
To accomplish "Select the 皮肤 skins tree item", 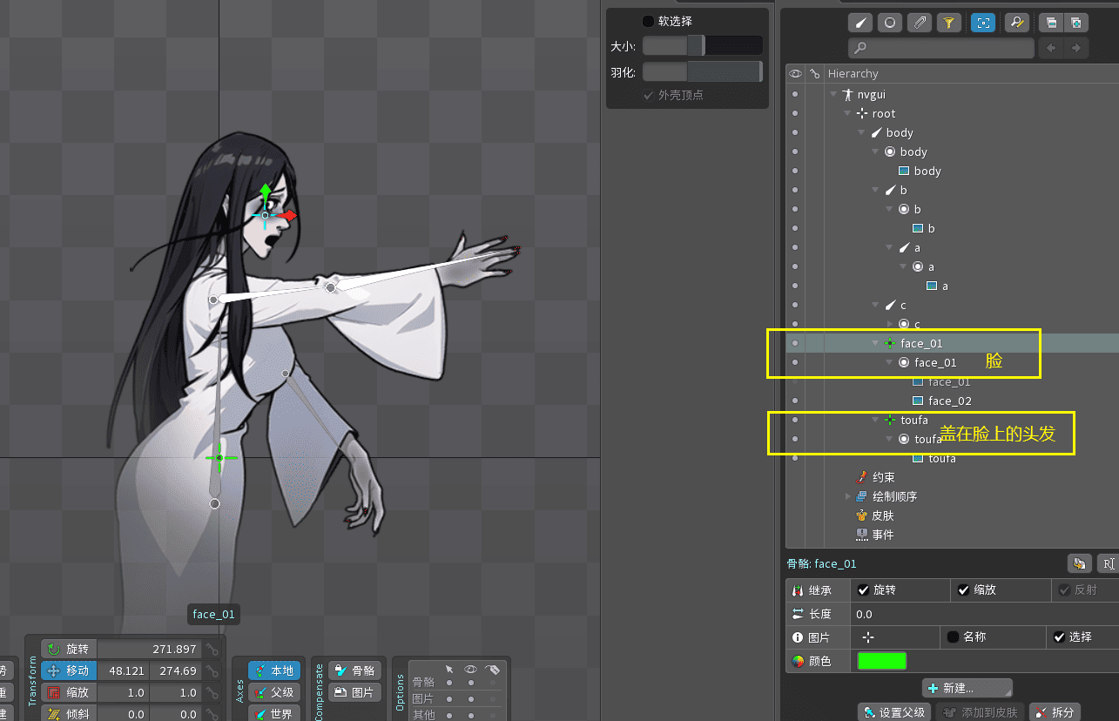I will point(882,515).
